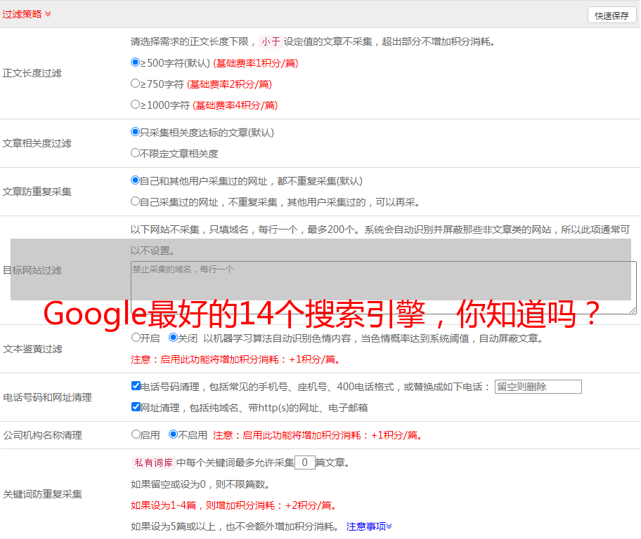Image resolution: width=641 pixels, height=539 pixels.
Task: Turn on 文本鉴黄过滤 with 开启
Action: click(x=136, y=338)
